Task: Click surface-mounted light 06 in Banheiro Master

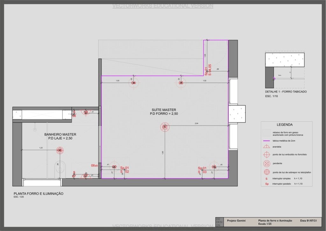Action: (60, 150)
